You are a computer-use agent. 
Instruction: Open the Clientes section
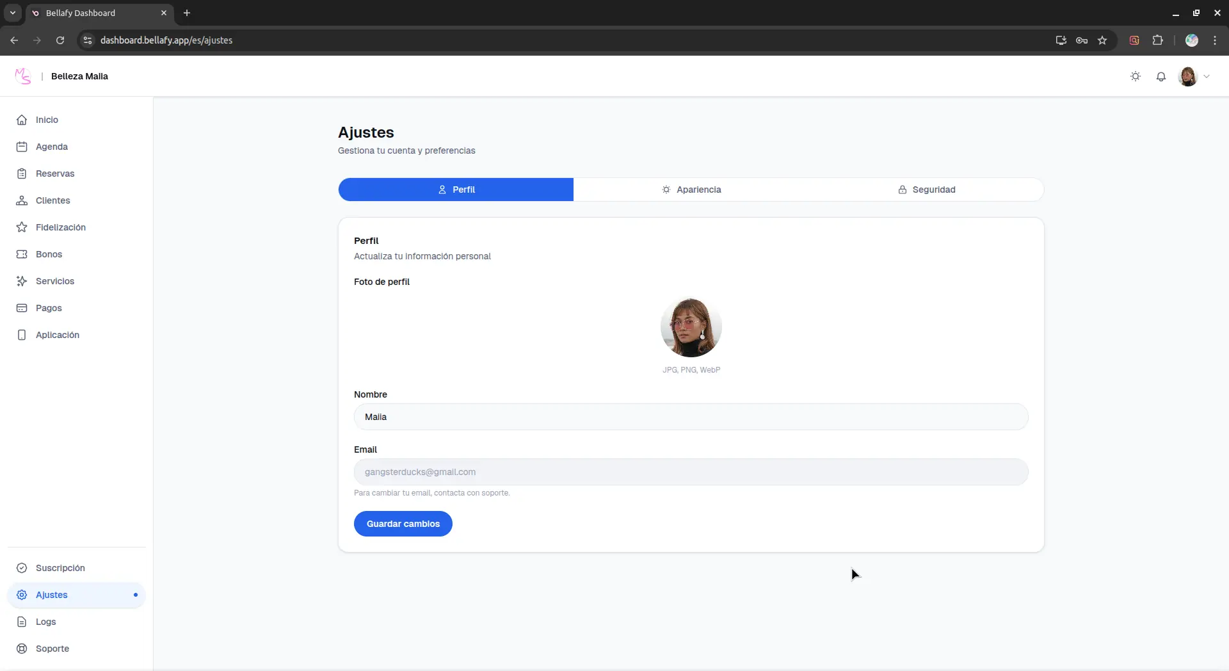point(53,200)
